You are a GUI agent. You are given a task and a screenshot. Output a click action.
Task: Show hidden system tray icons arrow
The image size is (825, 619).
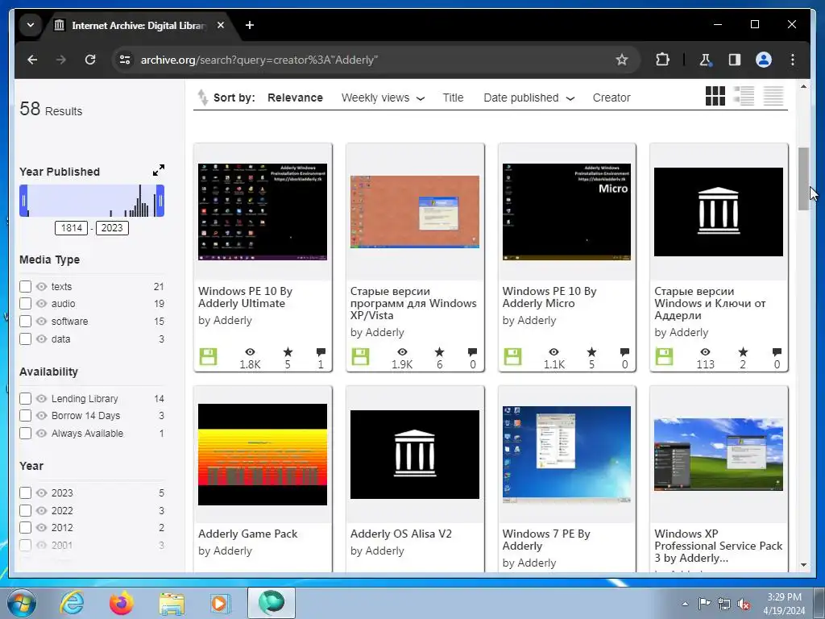[x=685, y=604]
